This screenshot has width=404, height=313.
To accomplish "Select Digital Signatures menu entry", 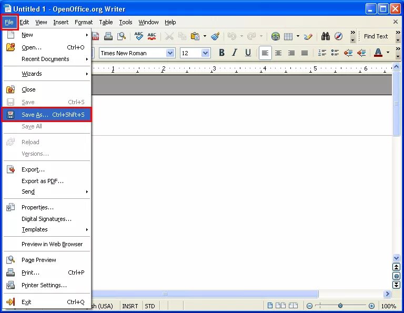I will point(47,219).
